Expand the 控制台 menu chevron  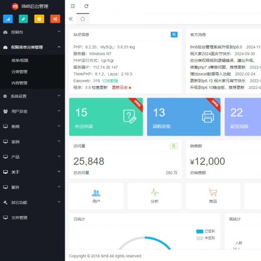59,32
